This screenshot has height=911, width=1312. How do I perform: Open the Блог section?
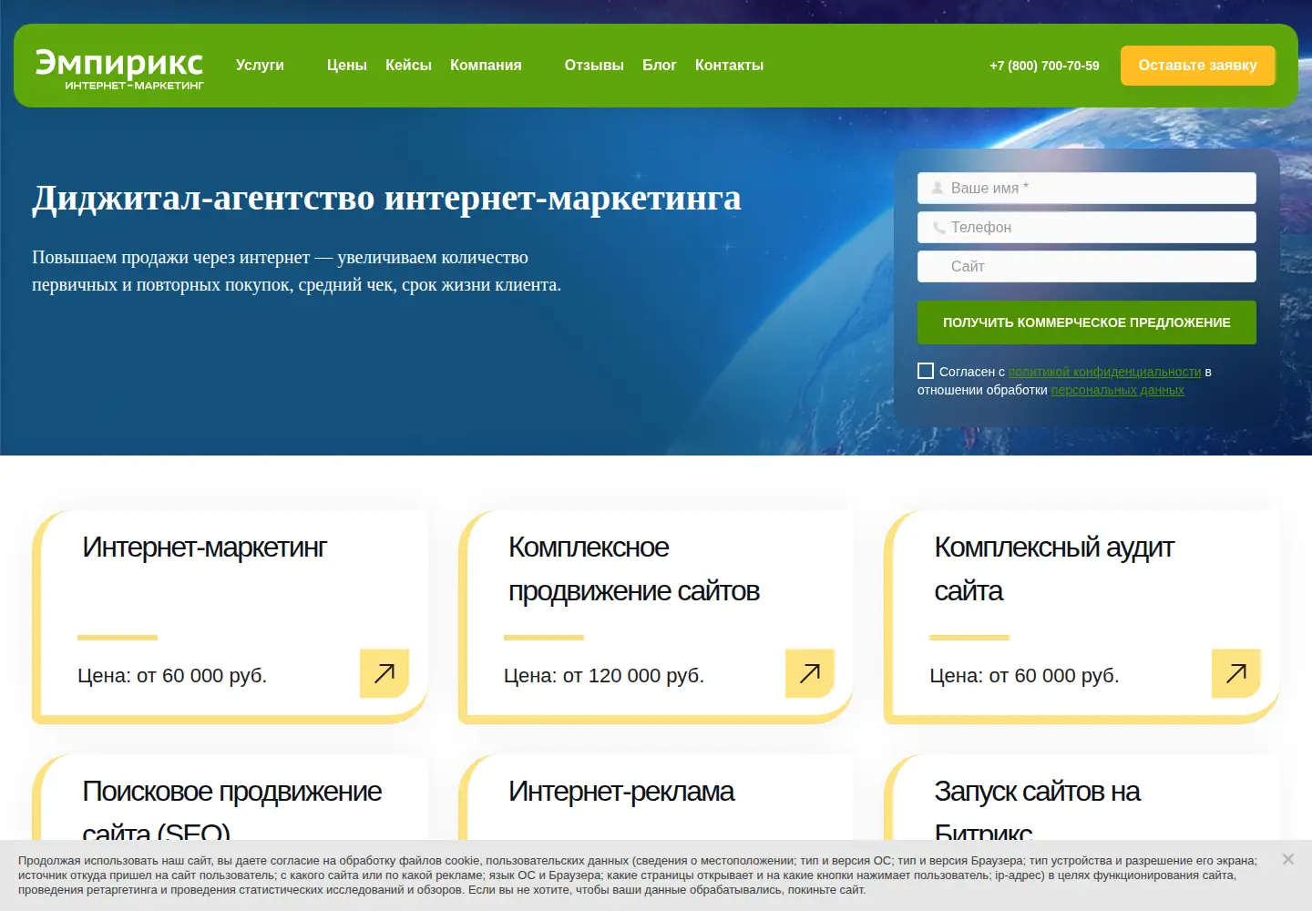pyautogui.click(x=660, y=66)
